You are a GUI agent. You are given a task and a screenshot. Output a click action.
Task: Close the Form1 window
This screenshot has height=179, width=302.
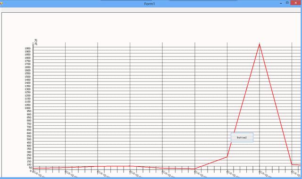(296, 3)
